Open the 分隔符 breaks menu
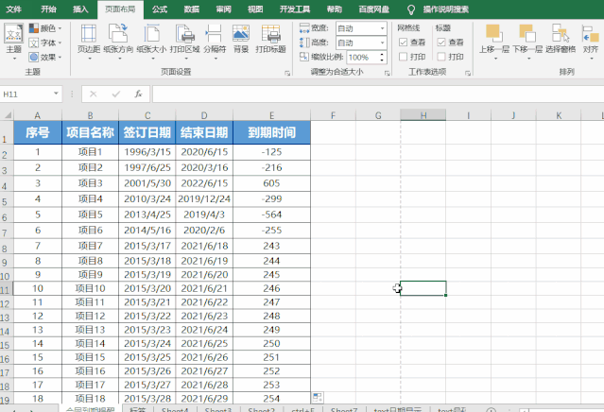Viewport: 604px width, 412px height. [215, 42]
